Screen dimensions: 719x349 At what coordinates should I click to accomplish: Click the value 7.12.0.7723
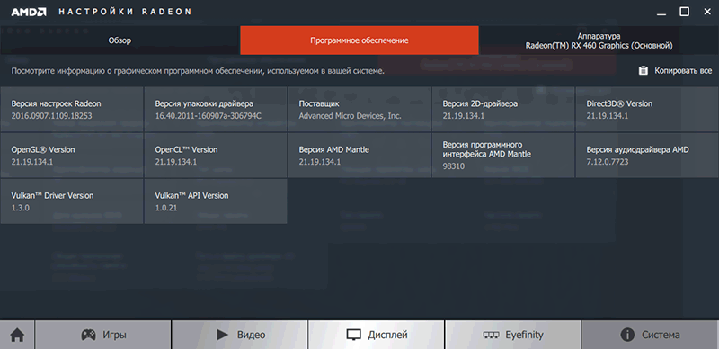(608, 162)
